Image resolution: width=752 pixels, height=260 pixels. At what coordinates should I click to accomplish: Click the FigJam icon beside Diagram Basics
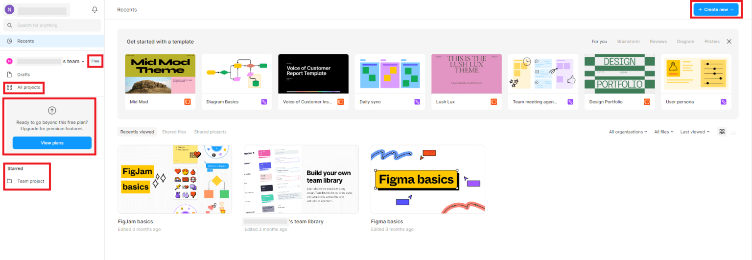264,102
